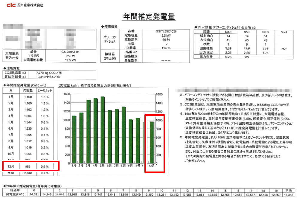Click the March bar in the chart
The width and height of the screenshot is (299, 207).
coord(88,132)
